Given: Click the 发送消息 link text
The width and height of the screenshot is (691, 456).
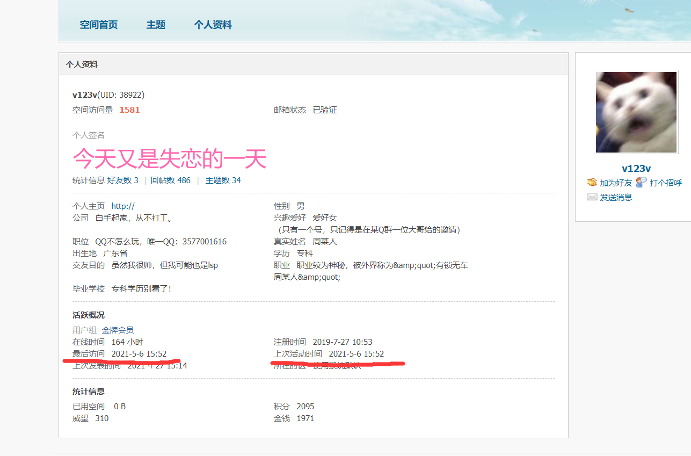Looking at the screenshot, I should point(616,197).
